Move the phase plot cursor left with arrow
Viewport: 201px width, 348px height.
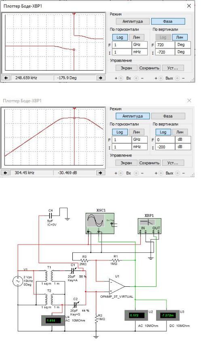(x=6, y=78)
